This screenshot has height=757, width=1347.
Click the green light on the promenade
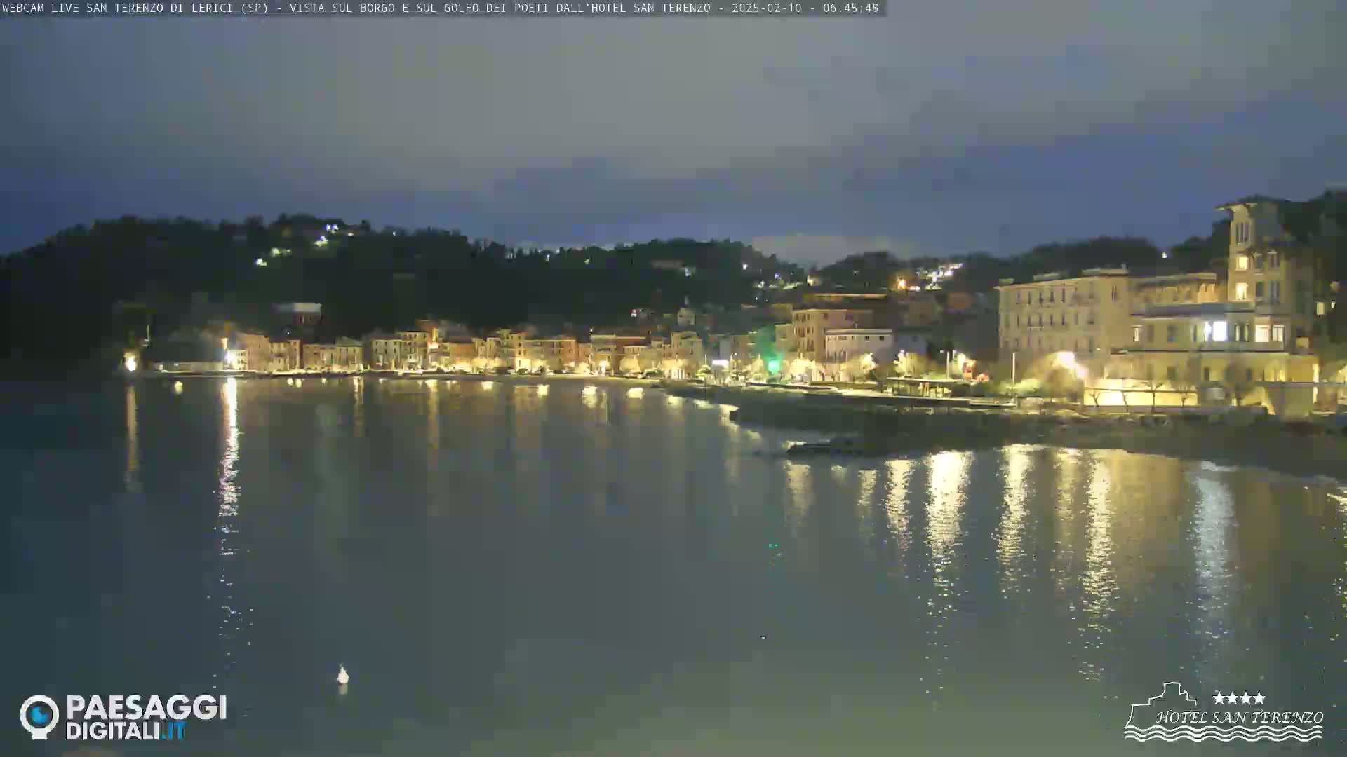(x=773, y=364)
